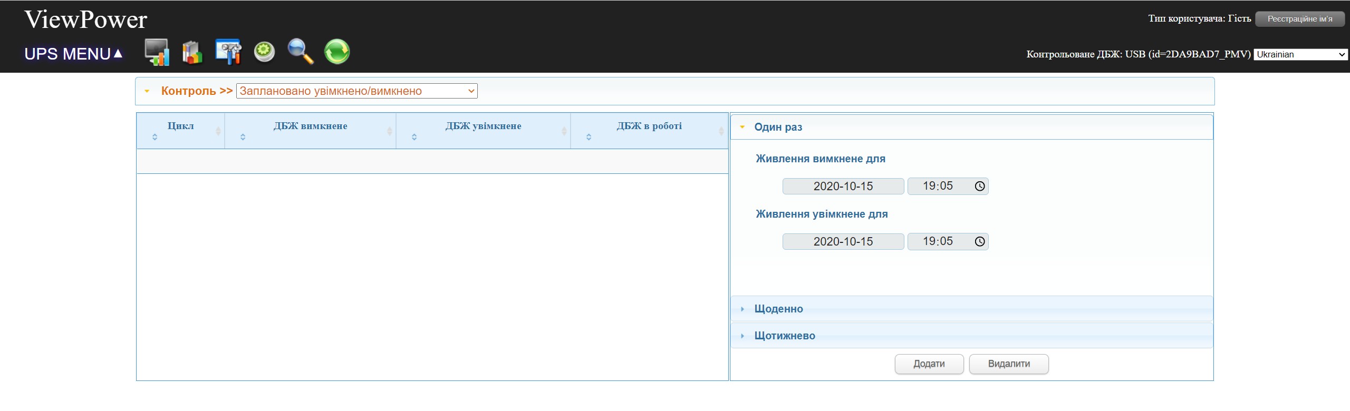Click the Видалити button
This screenshot has width=1350, height=411.
[x=1008, y=364]
